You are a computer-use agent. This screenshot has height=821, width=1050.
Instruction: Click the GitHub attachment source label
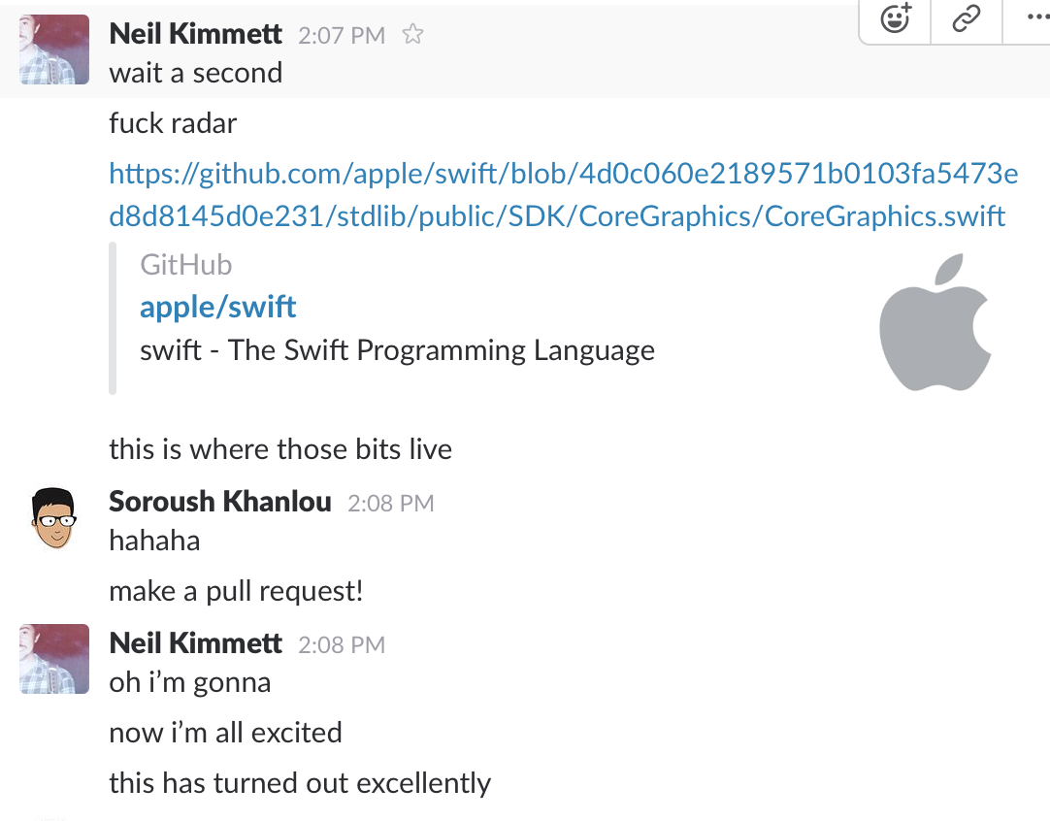pos(186,265)
